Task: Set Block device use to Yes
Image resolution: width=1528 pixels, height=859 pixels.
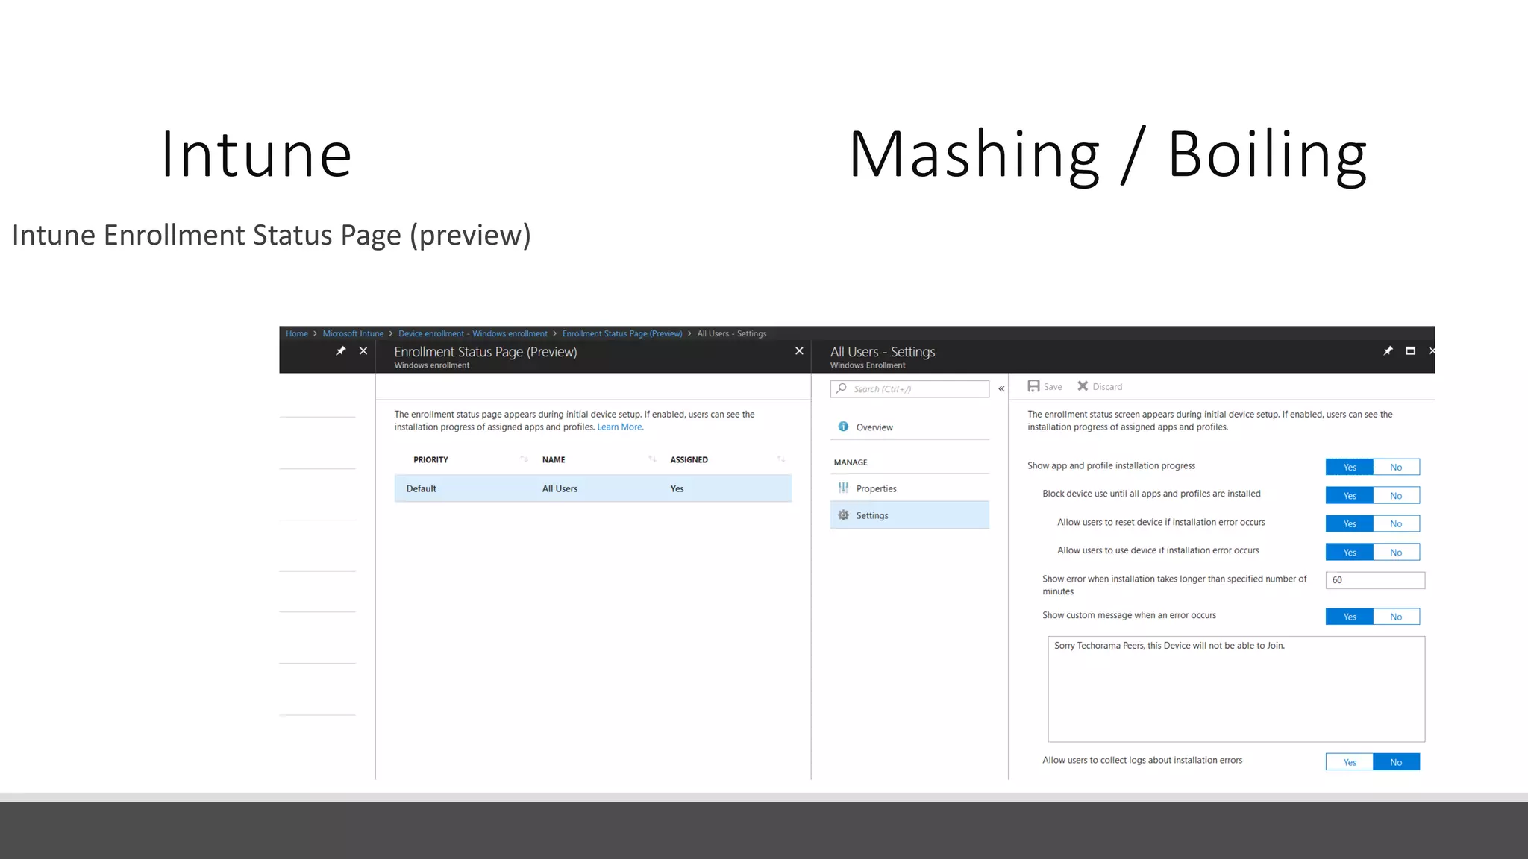Action: 1349,495
